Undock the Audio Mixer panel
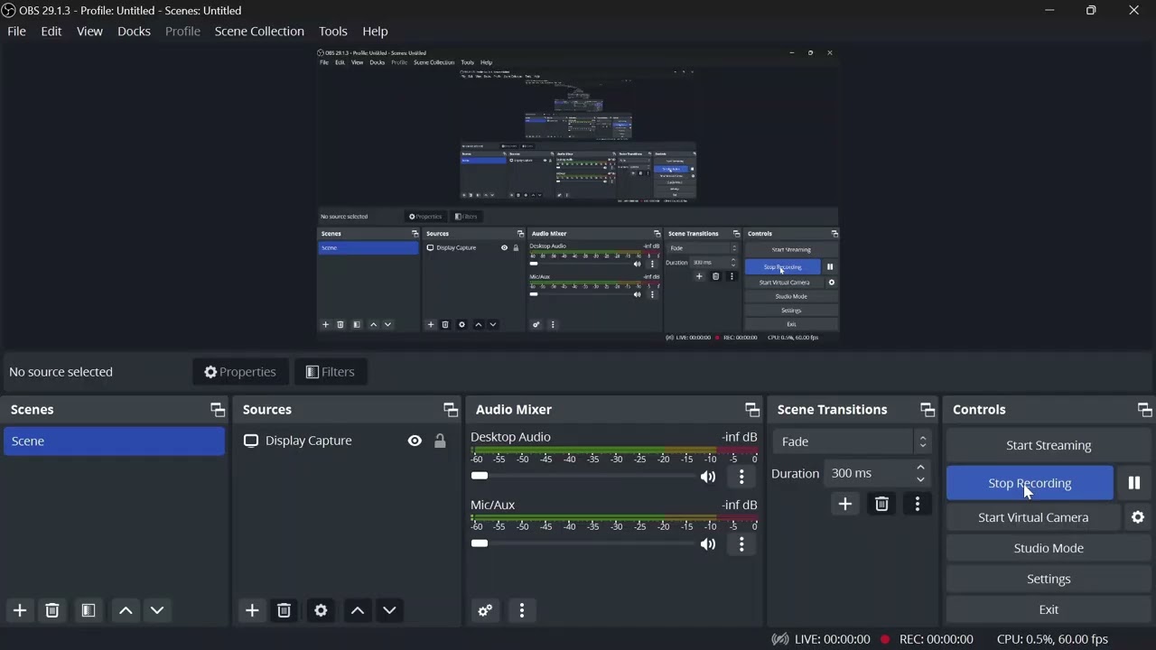Image resolution: width=1156 pixels, height=650 pixels. click(x=752, y=410)
